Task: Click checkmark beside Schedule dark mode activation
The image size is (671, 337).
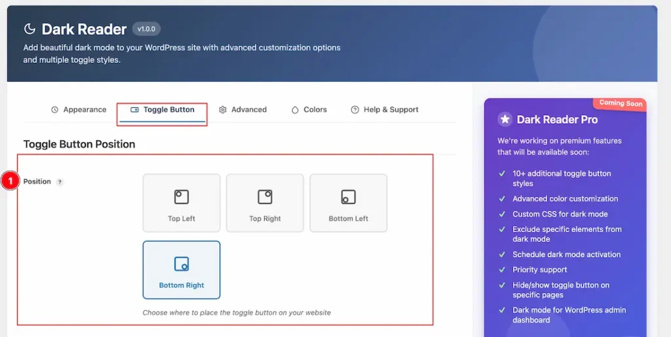Action: [x=502, y=254]
